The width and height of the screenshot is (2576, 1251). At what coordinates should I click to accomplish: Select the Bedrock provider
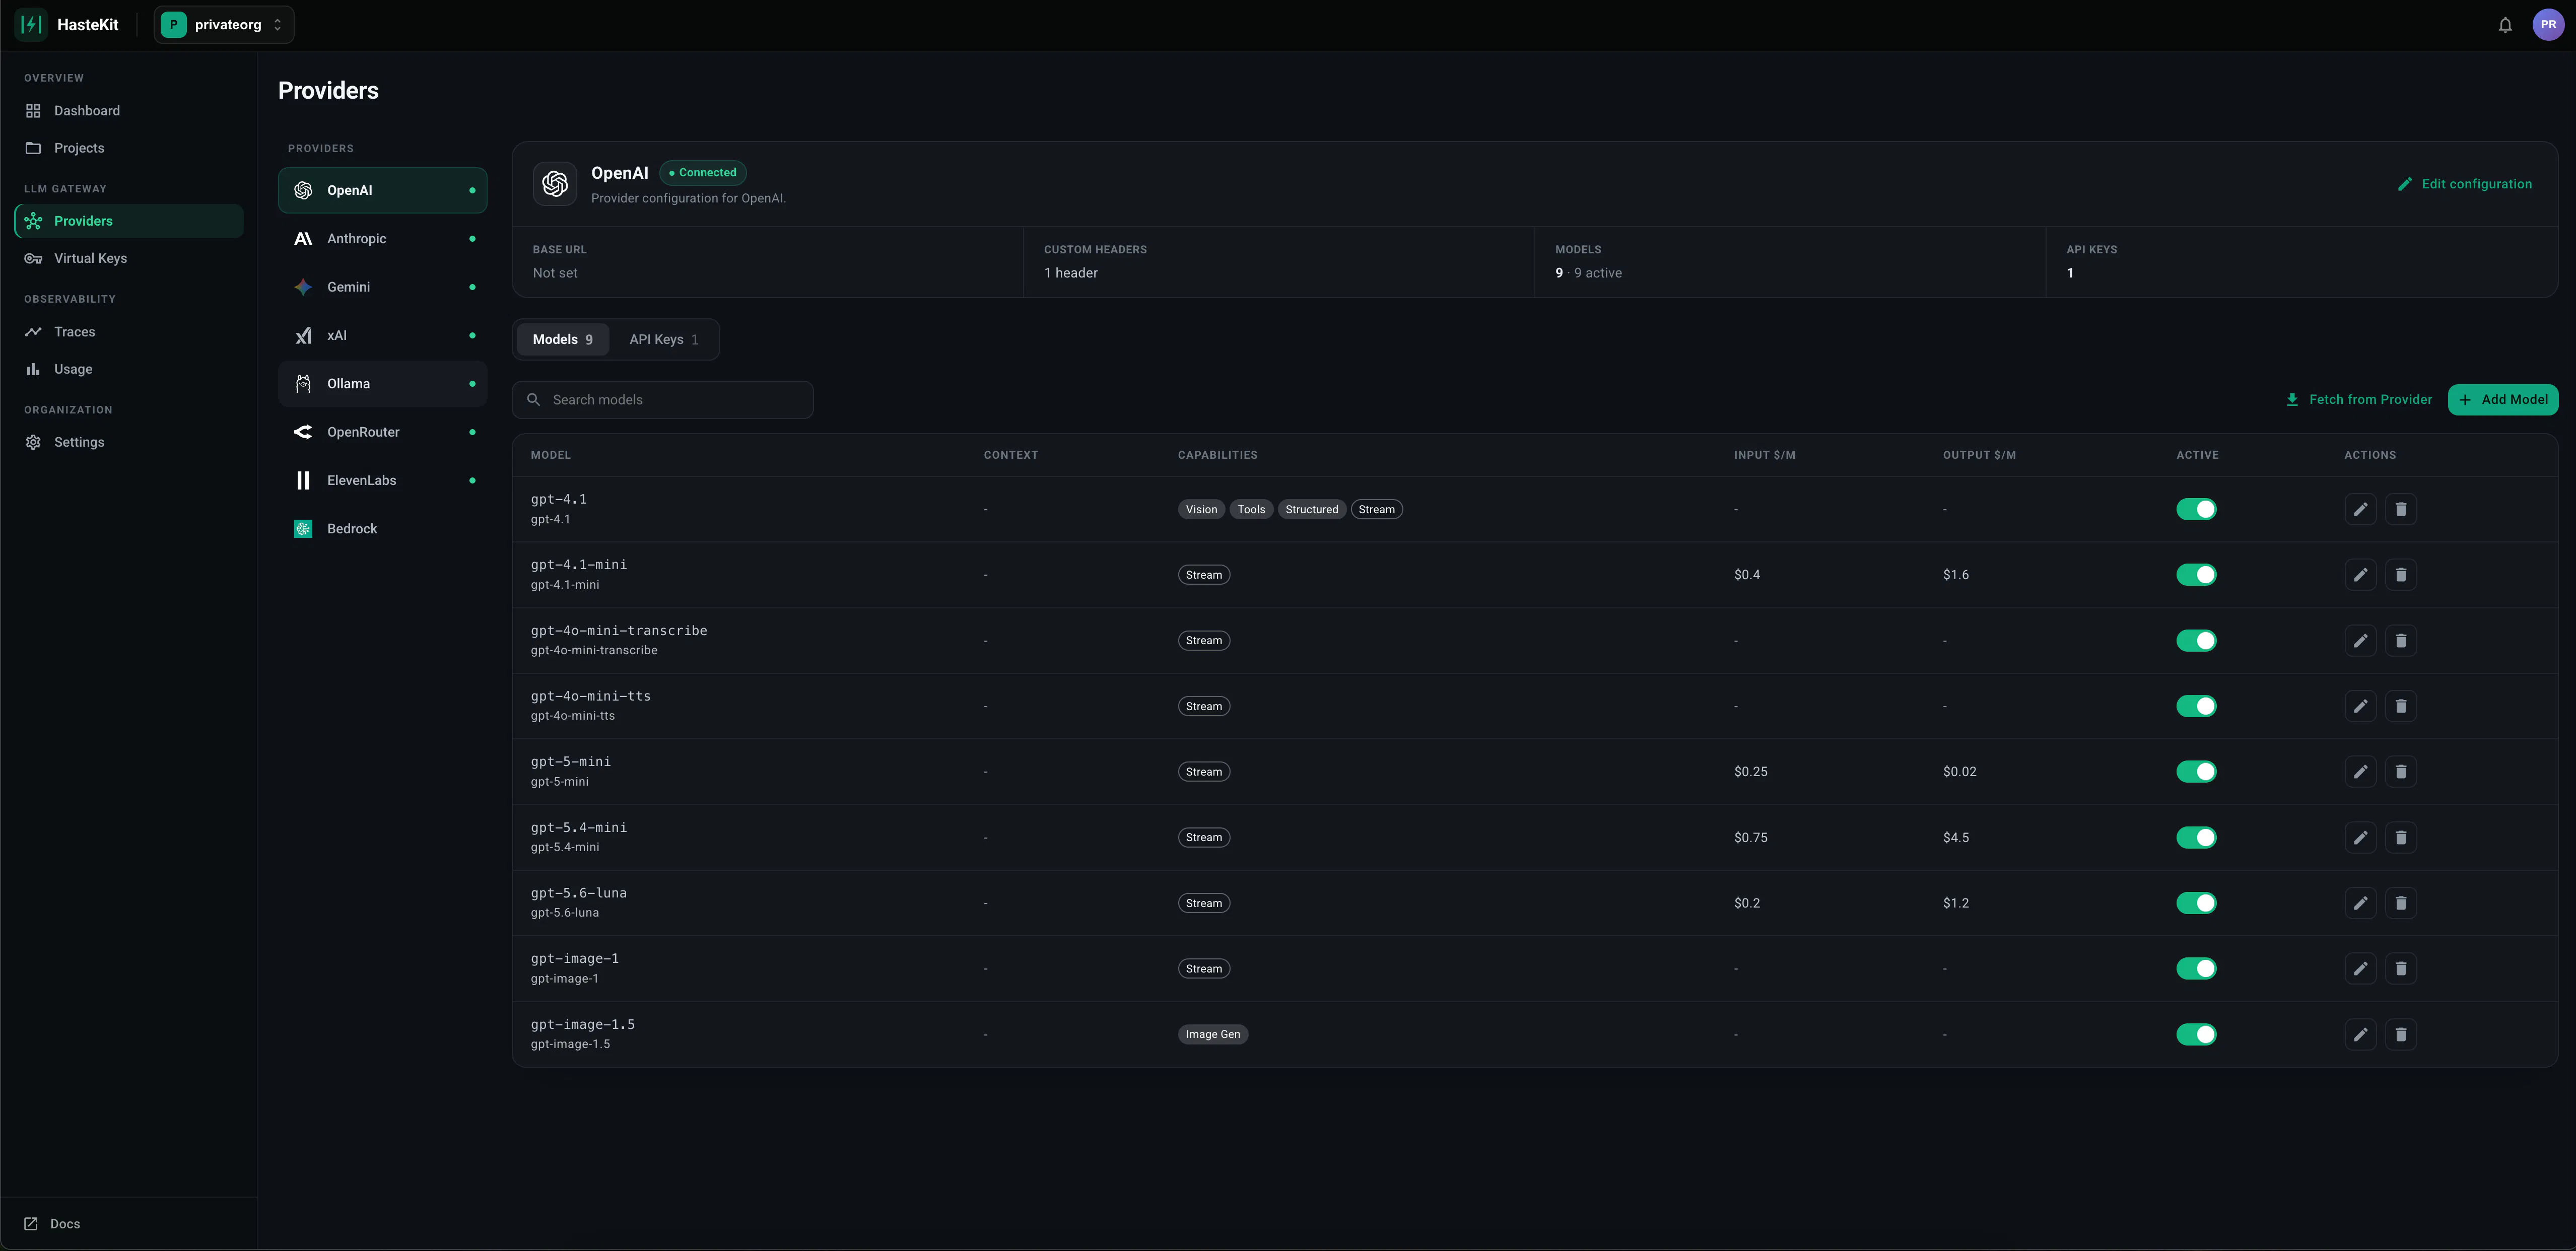[x=383, y=529]
